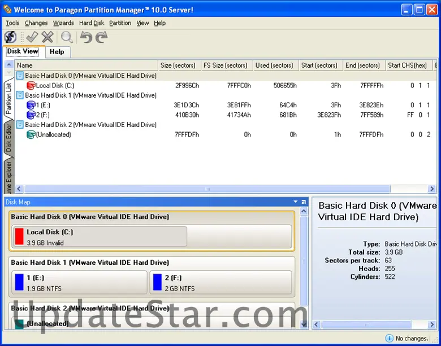The width and height of the screenshot is (441, 346).
Task: Discard changes with the X toolbar icon
Action: 47,37
